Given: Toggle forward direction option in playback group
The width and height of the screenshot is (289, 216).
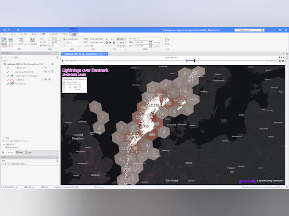Looking at the screenshot, I should point(121,39).
